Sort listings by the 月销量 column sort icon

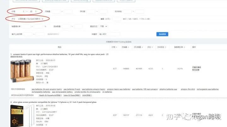[128, 47]
